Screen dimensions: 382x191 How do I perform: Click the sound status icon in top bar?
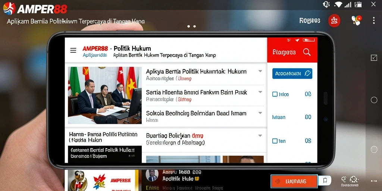[x=326, y=4]
